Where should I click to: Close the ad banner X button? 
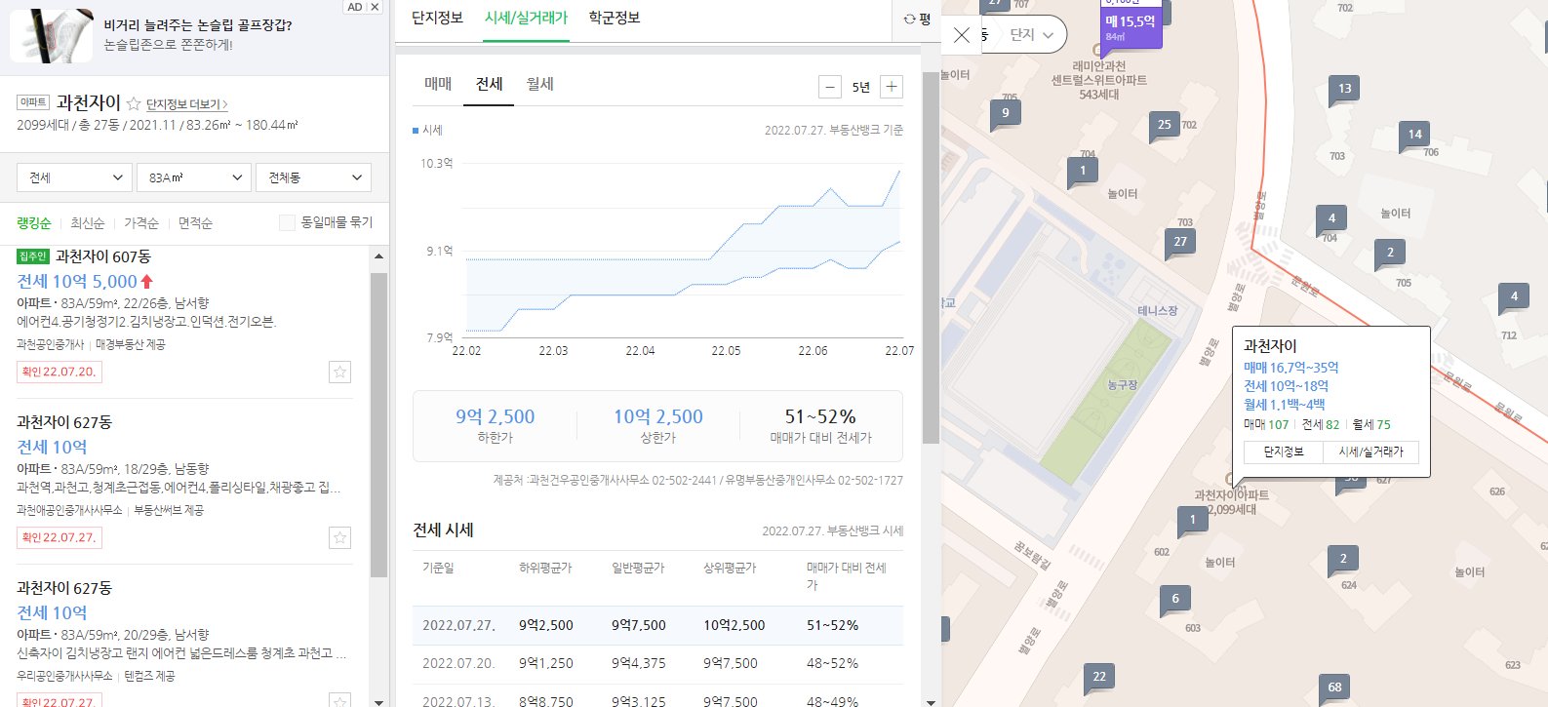(x=375, y=7)
